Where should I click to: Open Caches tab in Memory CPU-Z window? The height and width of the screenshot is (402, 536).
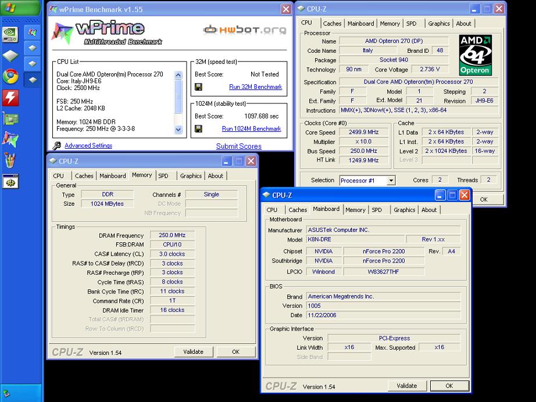click(x=84, y=176)
